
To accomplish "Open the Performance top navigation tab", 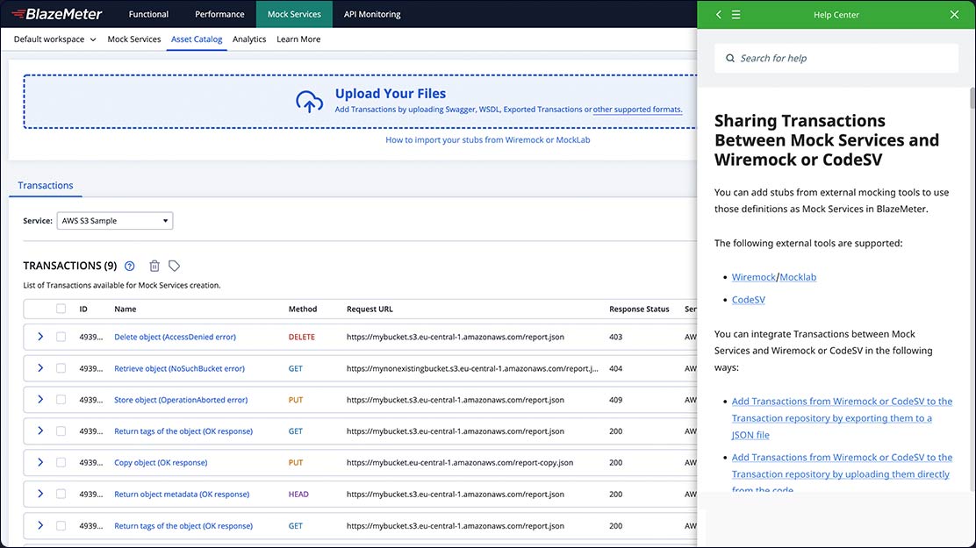I will click(x=219, y=14).
